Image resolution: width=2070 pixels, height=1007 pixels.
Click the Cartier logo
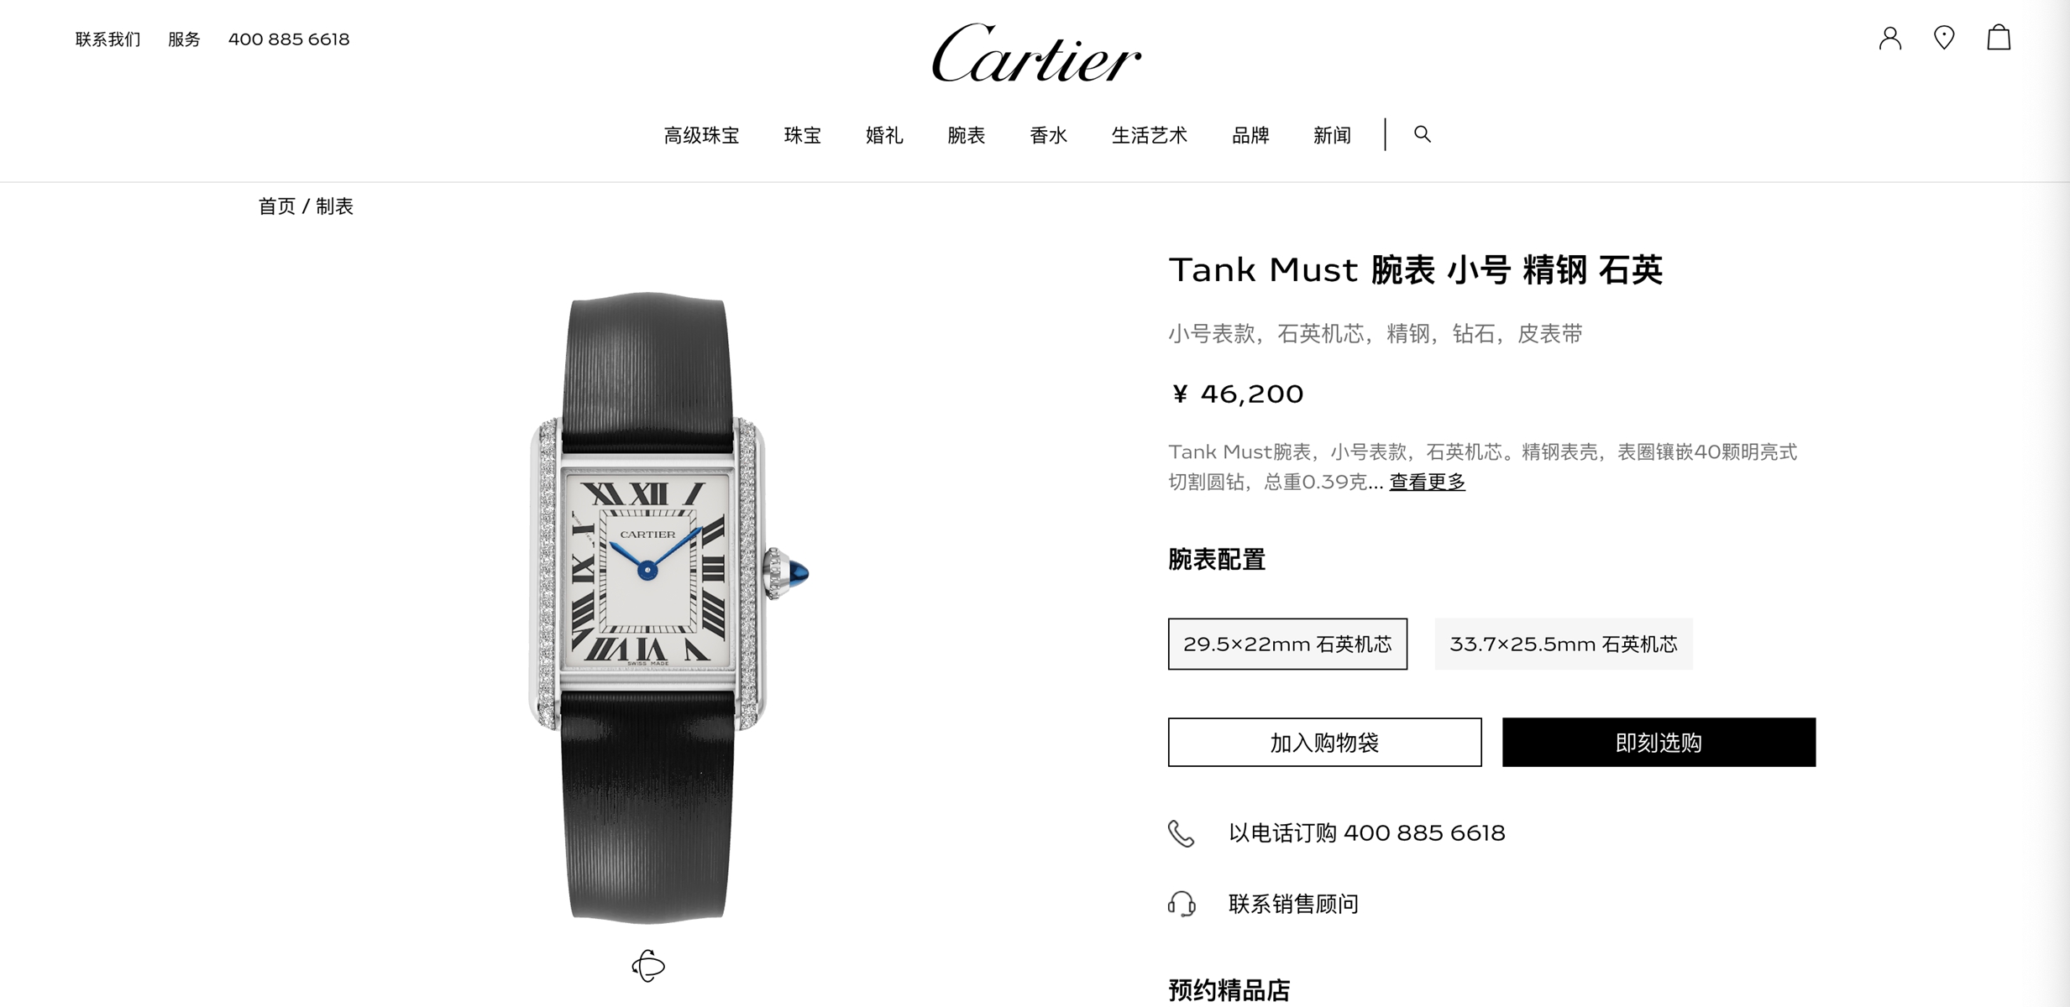click(1036, 53)
